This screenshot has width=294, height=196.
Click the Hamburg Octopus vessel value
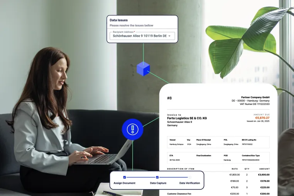click(176, 144)
